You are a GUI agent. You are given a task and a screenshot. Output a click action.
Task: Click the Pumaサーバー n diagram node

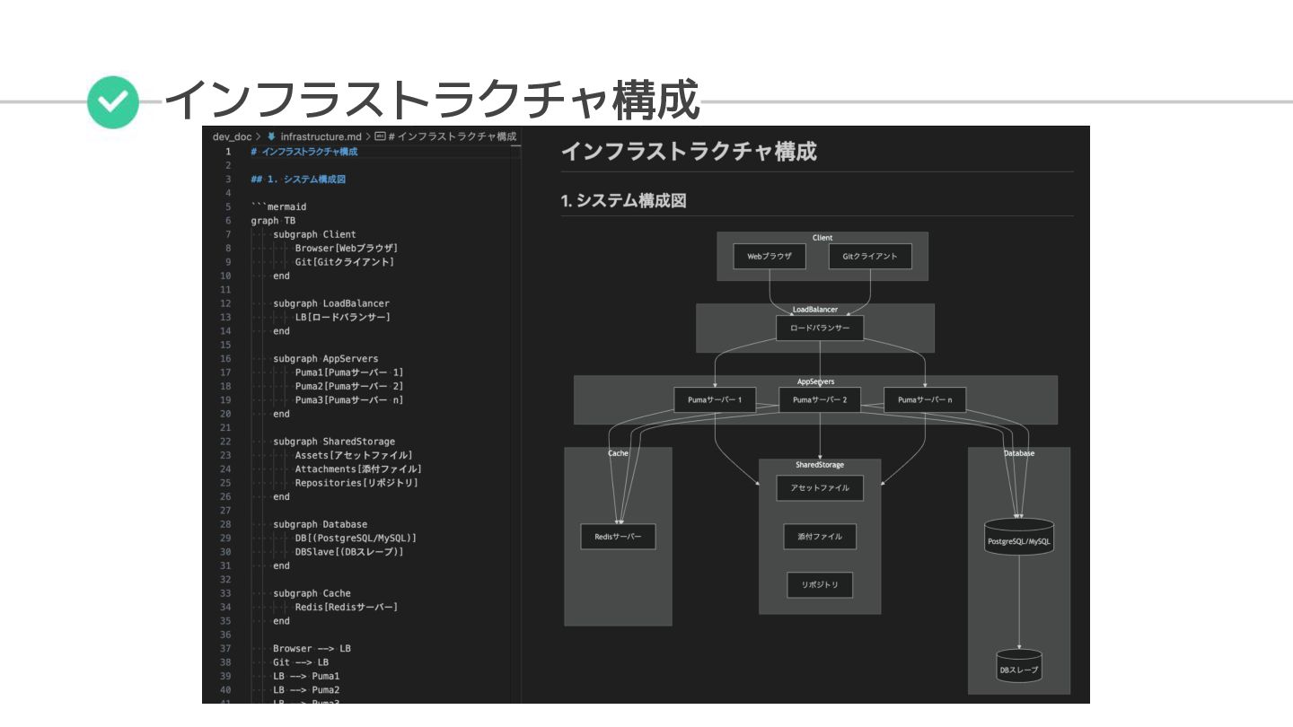pyautogui.click(x=925, y=399)
